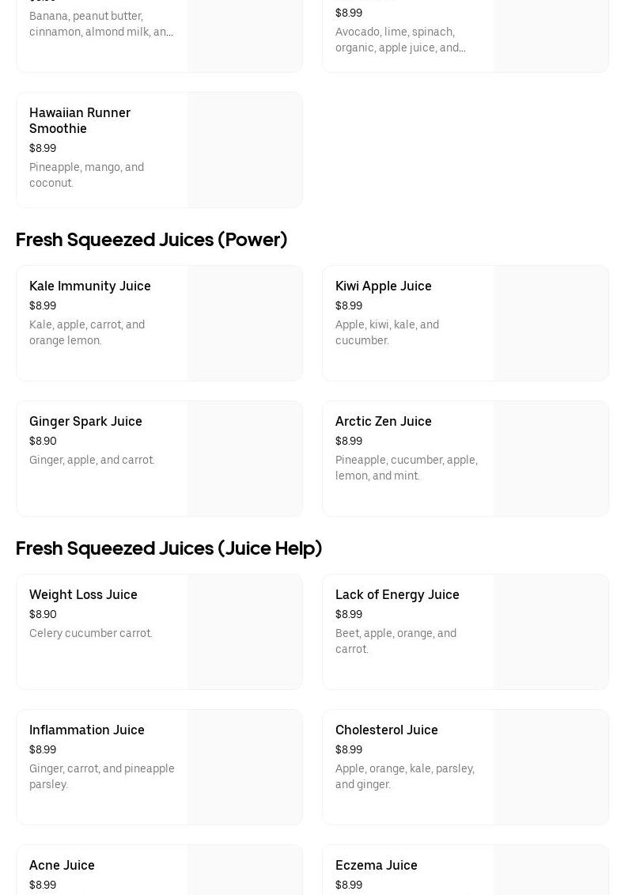Click the Fresh Squeezed Juices (Power) heading

152,239
